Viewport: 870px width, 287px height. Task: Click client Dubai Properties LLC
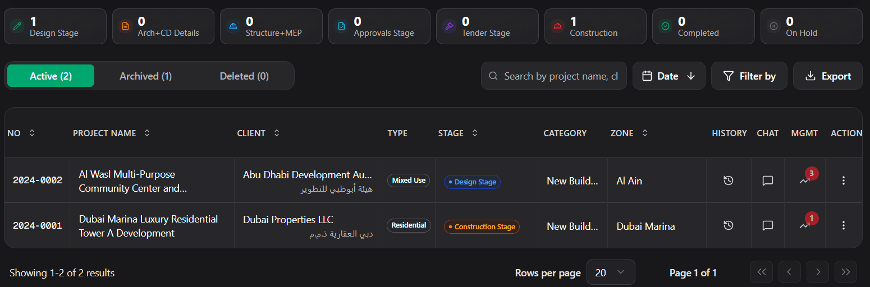(x=288, y=220)
